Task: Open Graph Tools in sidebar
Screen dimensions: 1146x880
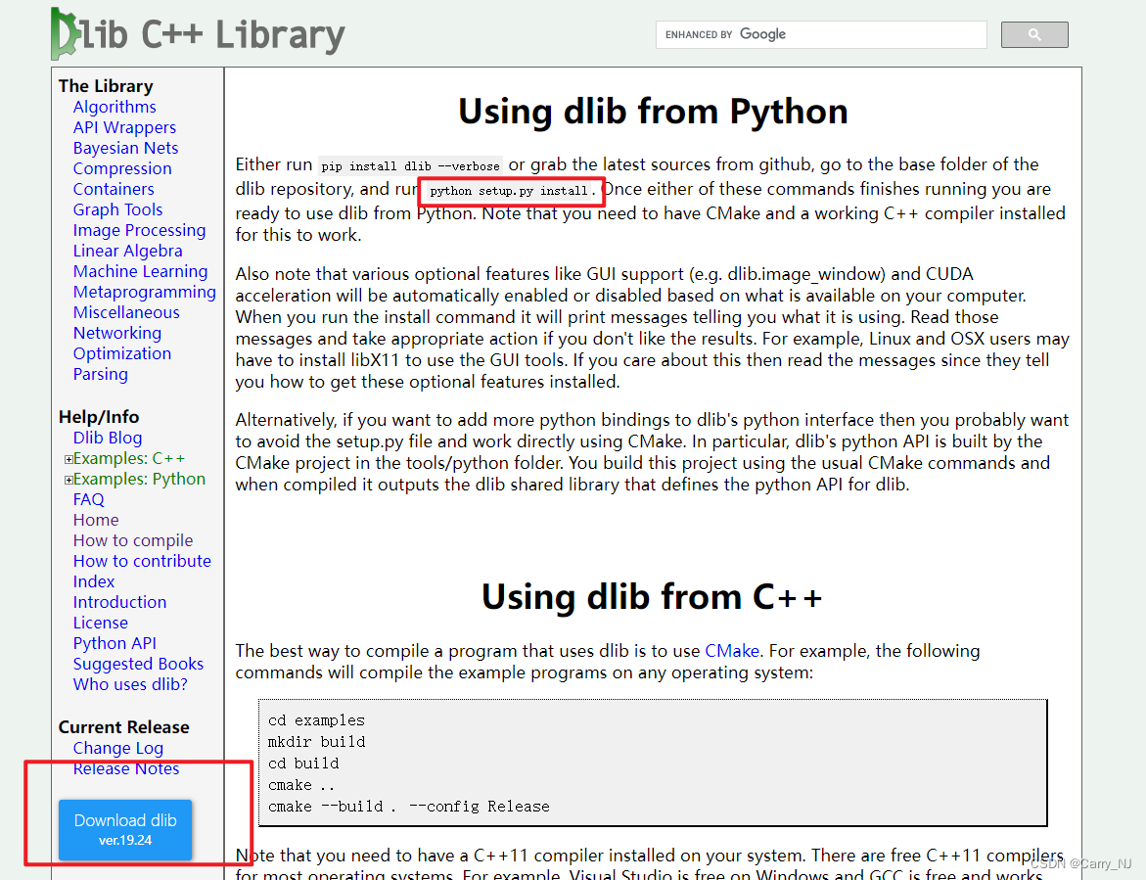Action: [117, 209]
